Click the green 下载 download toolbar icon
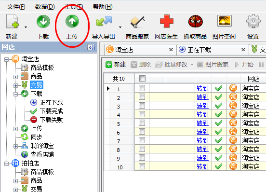The image size is (266, 192). 43,21
